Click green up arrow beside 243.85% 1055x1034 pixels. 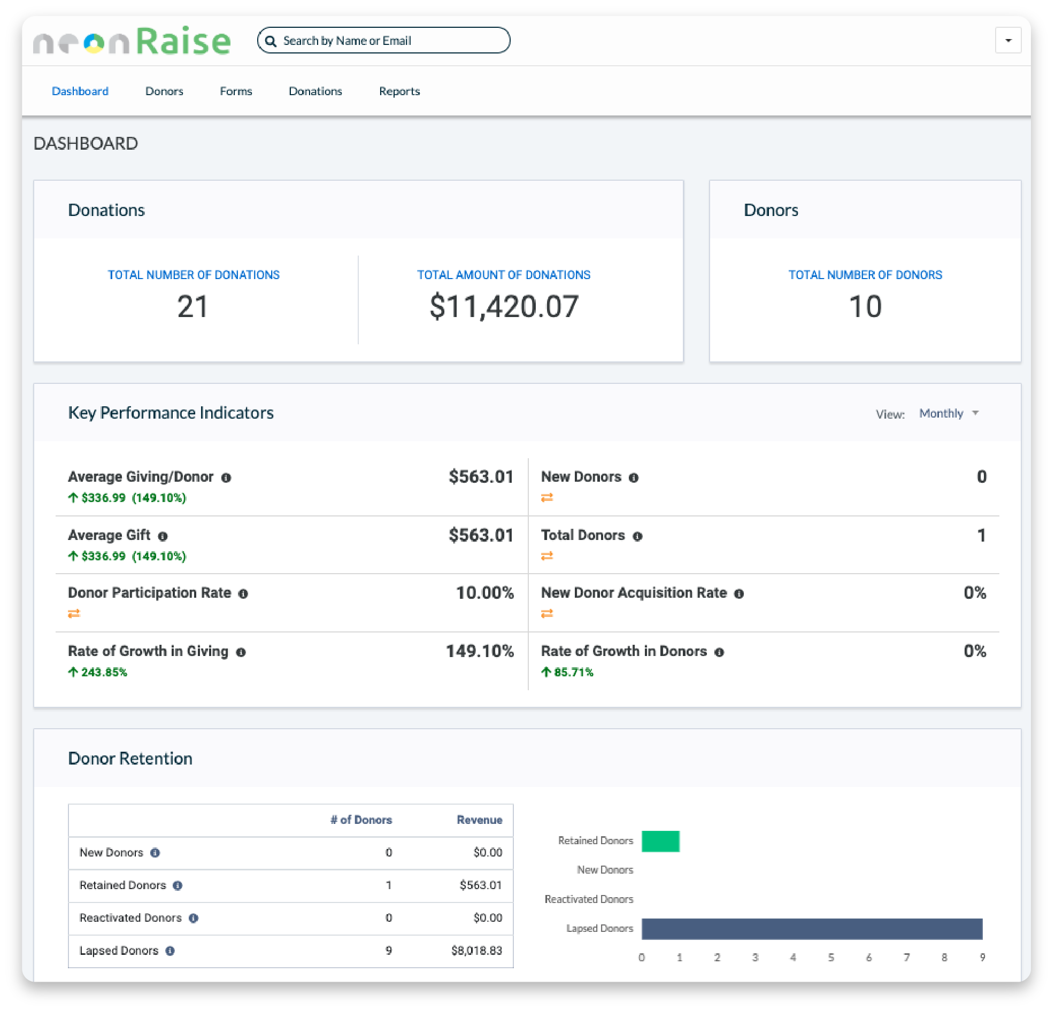click(73, 672)
